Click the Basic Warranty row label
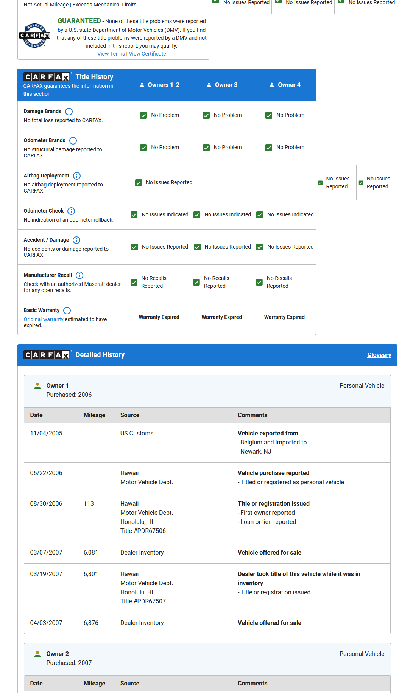The image size is (413, 693). point(42,310)
